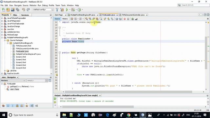Toggle Show Non-Public Members in Navigator
The image size is (210, 118).
pos(17,106)
